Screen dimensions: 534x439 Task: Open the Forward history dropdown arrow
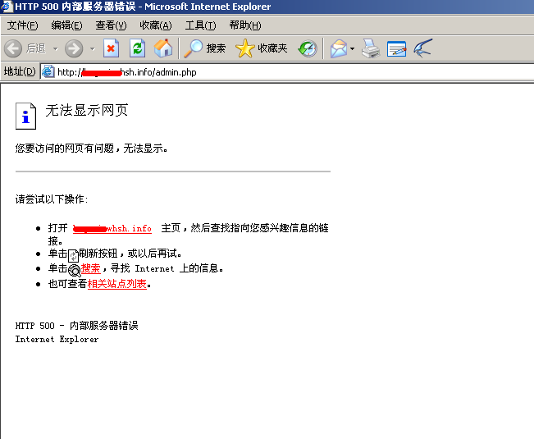click(x=93, y=48)
